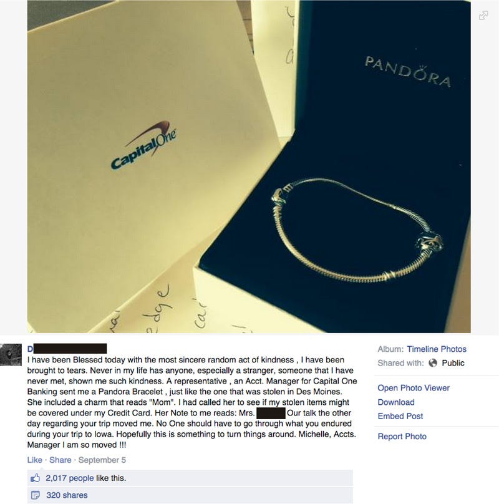Share this post
Screen dimensions: 499x504
click(60, 460)
